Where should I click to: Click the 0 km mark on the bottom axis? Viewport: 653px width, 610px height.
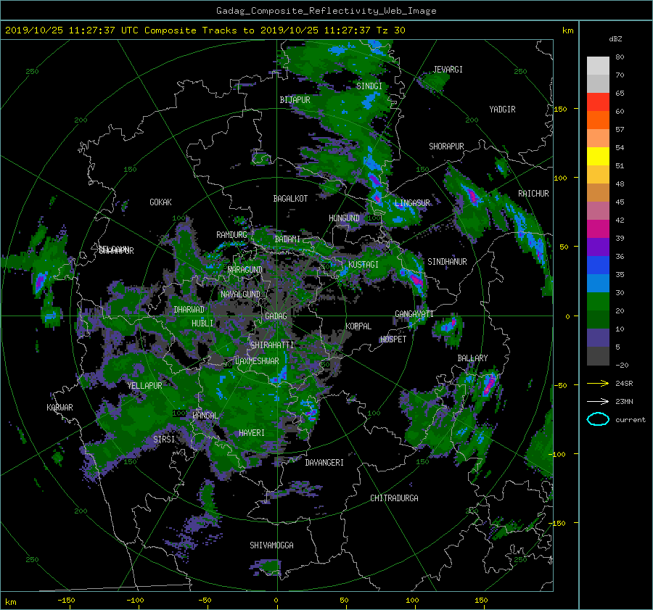click(x=276, y=601)
